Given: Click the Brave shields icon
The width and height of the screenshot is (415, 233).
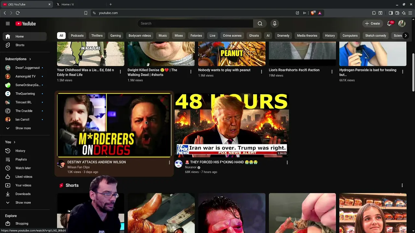Looking at the screenshot, I should 313,13.
